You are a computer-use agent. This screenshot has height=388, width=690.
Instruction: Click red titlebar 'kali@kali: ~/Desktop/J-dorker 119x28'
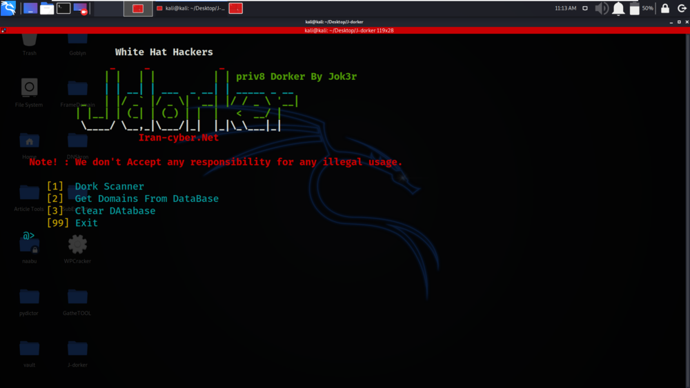point(349,30)
